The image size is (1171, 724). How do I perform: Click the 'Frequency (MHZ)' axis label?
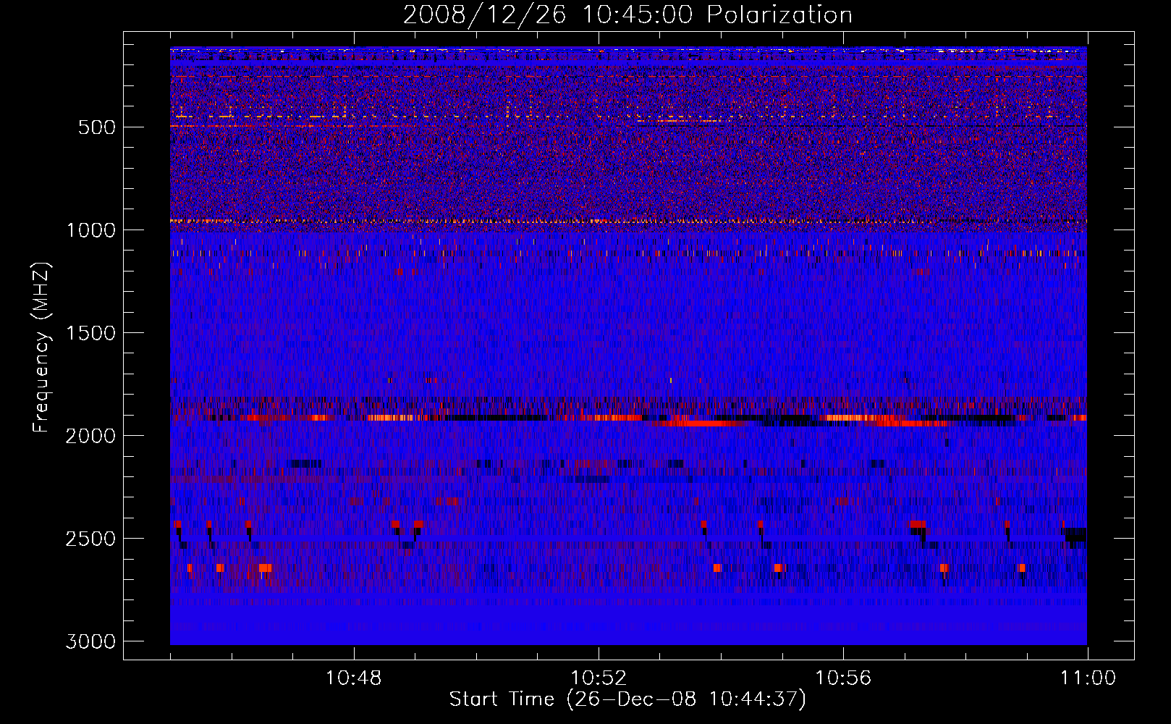point(42,348)
